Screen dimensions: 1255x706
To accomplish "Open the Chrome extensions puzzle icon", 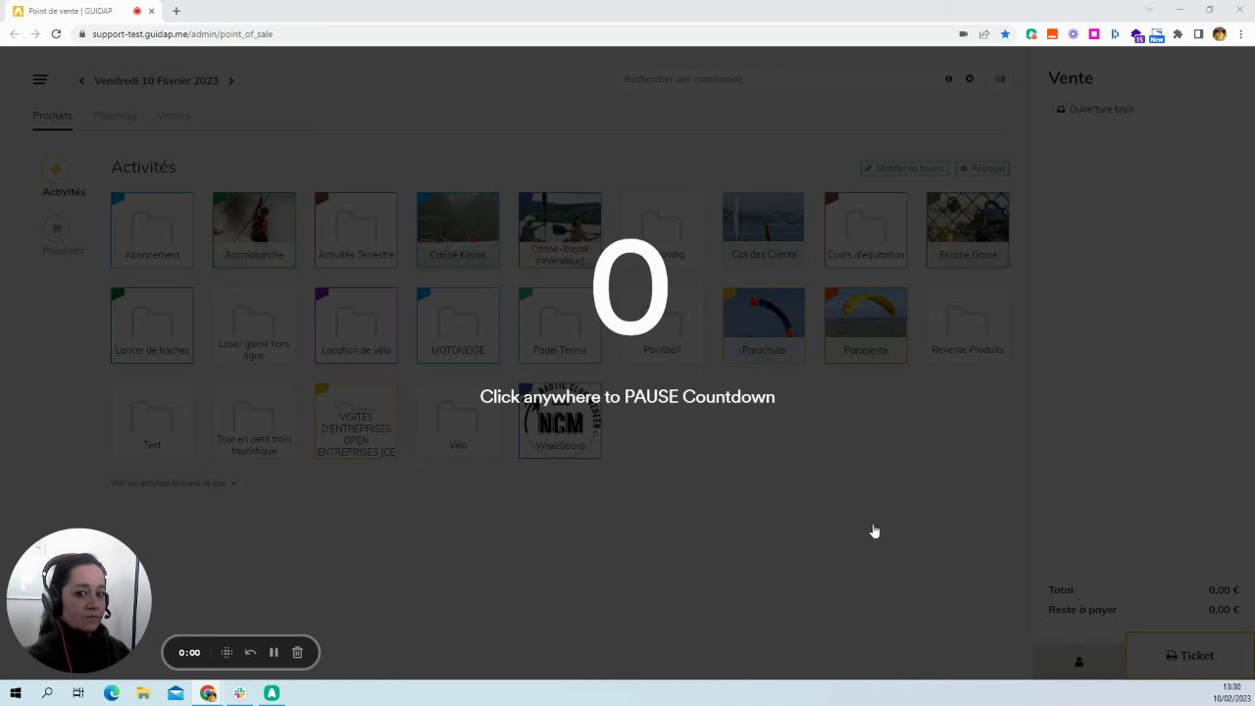I will coord(1178,33).
